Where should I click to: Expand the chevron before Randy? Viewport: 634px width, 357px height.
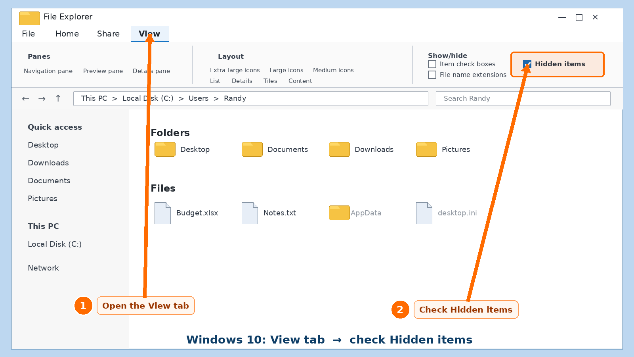click(216, 98)
